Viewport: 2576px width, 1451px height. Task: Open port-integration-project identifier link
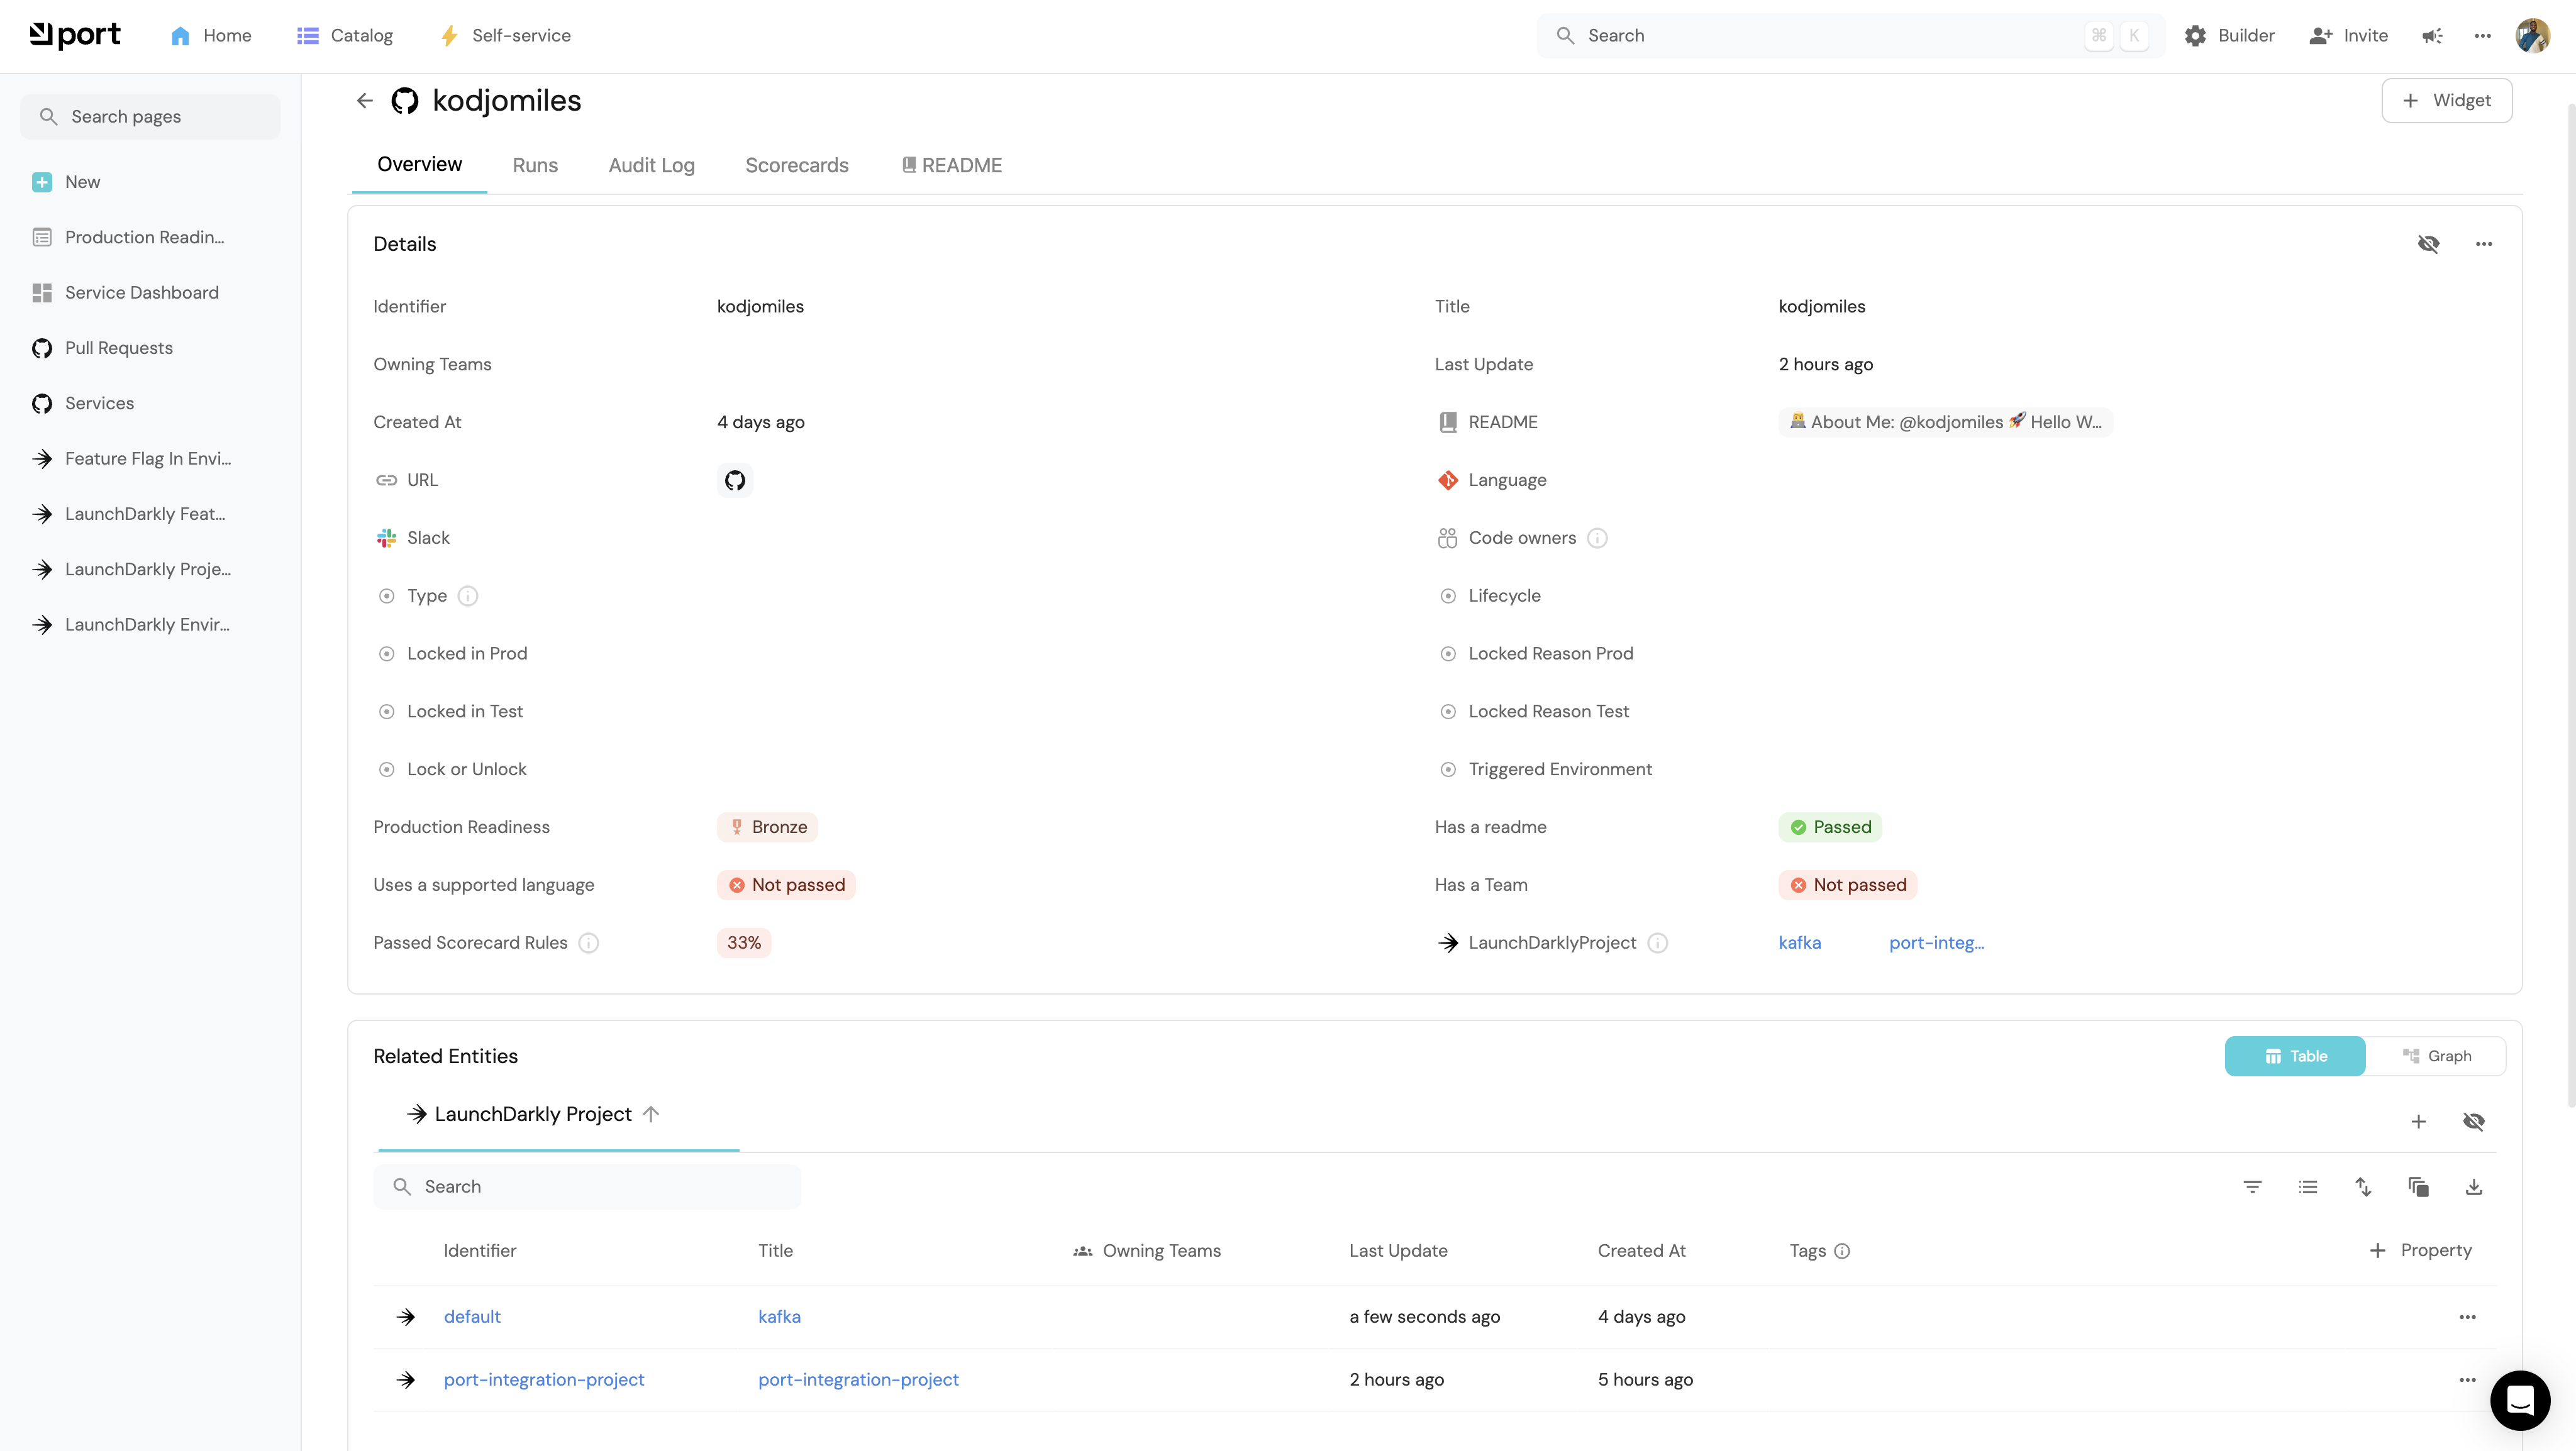click(544, 1380)
